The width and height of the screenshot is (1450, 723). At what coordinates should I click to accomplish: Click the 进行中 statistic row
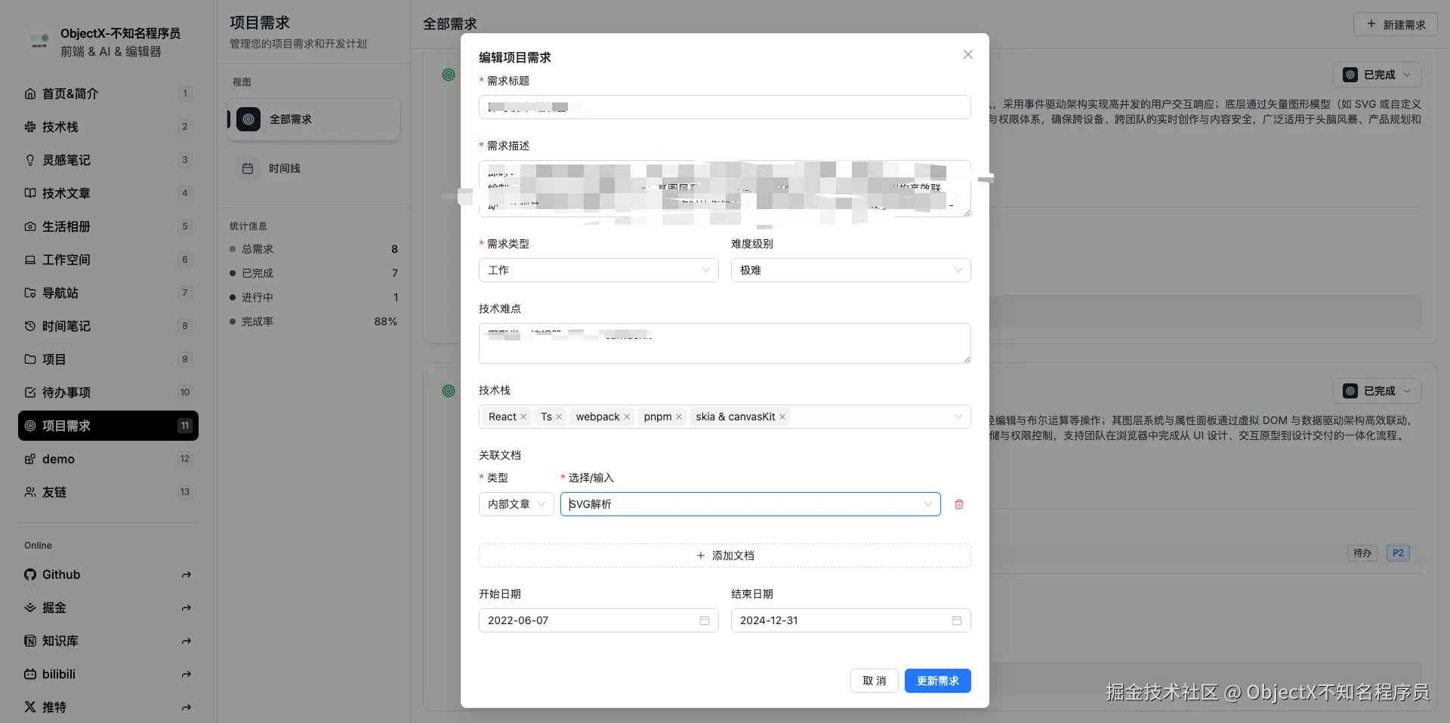(313, 297)
